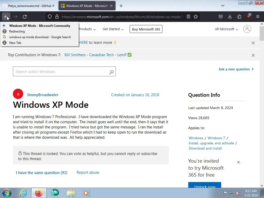264x198 pixels.
Task: Go back to Redirecting history entry
Action: 39,31
